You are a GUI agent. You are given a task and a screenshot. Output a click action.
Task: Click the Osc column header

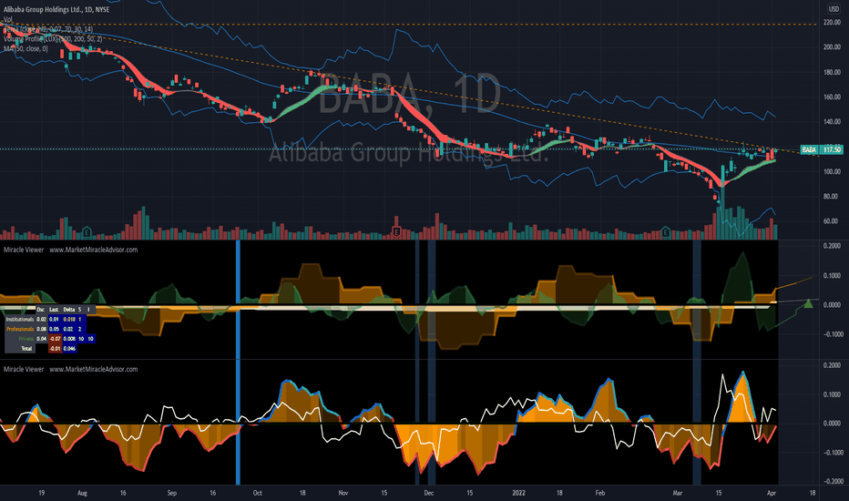pos(41,310)
